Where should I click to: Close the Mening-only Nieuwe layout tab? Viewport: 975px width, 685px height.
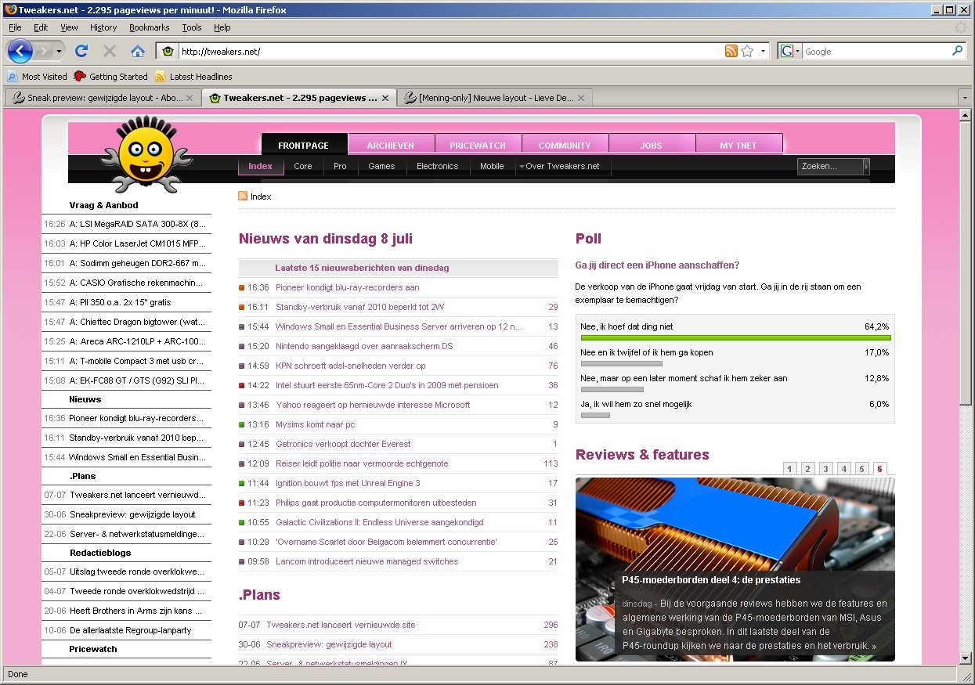[580, 98]
